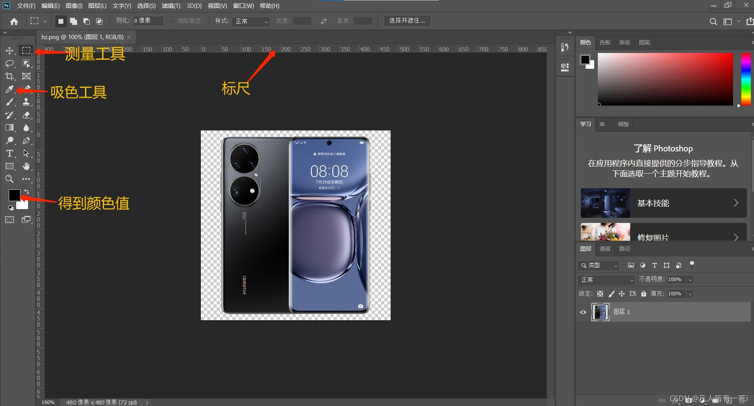Select the Path Selection tool
Viewport: 754px width, 406px height.
click(26, 153)
